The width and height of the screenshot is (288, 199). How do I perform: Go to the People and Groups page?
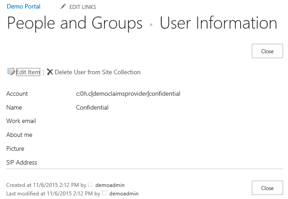click(75, 23)
